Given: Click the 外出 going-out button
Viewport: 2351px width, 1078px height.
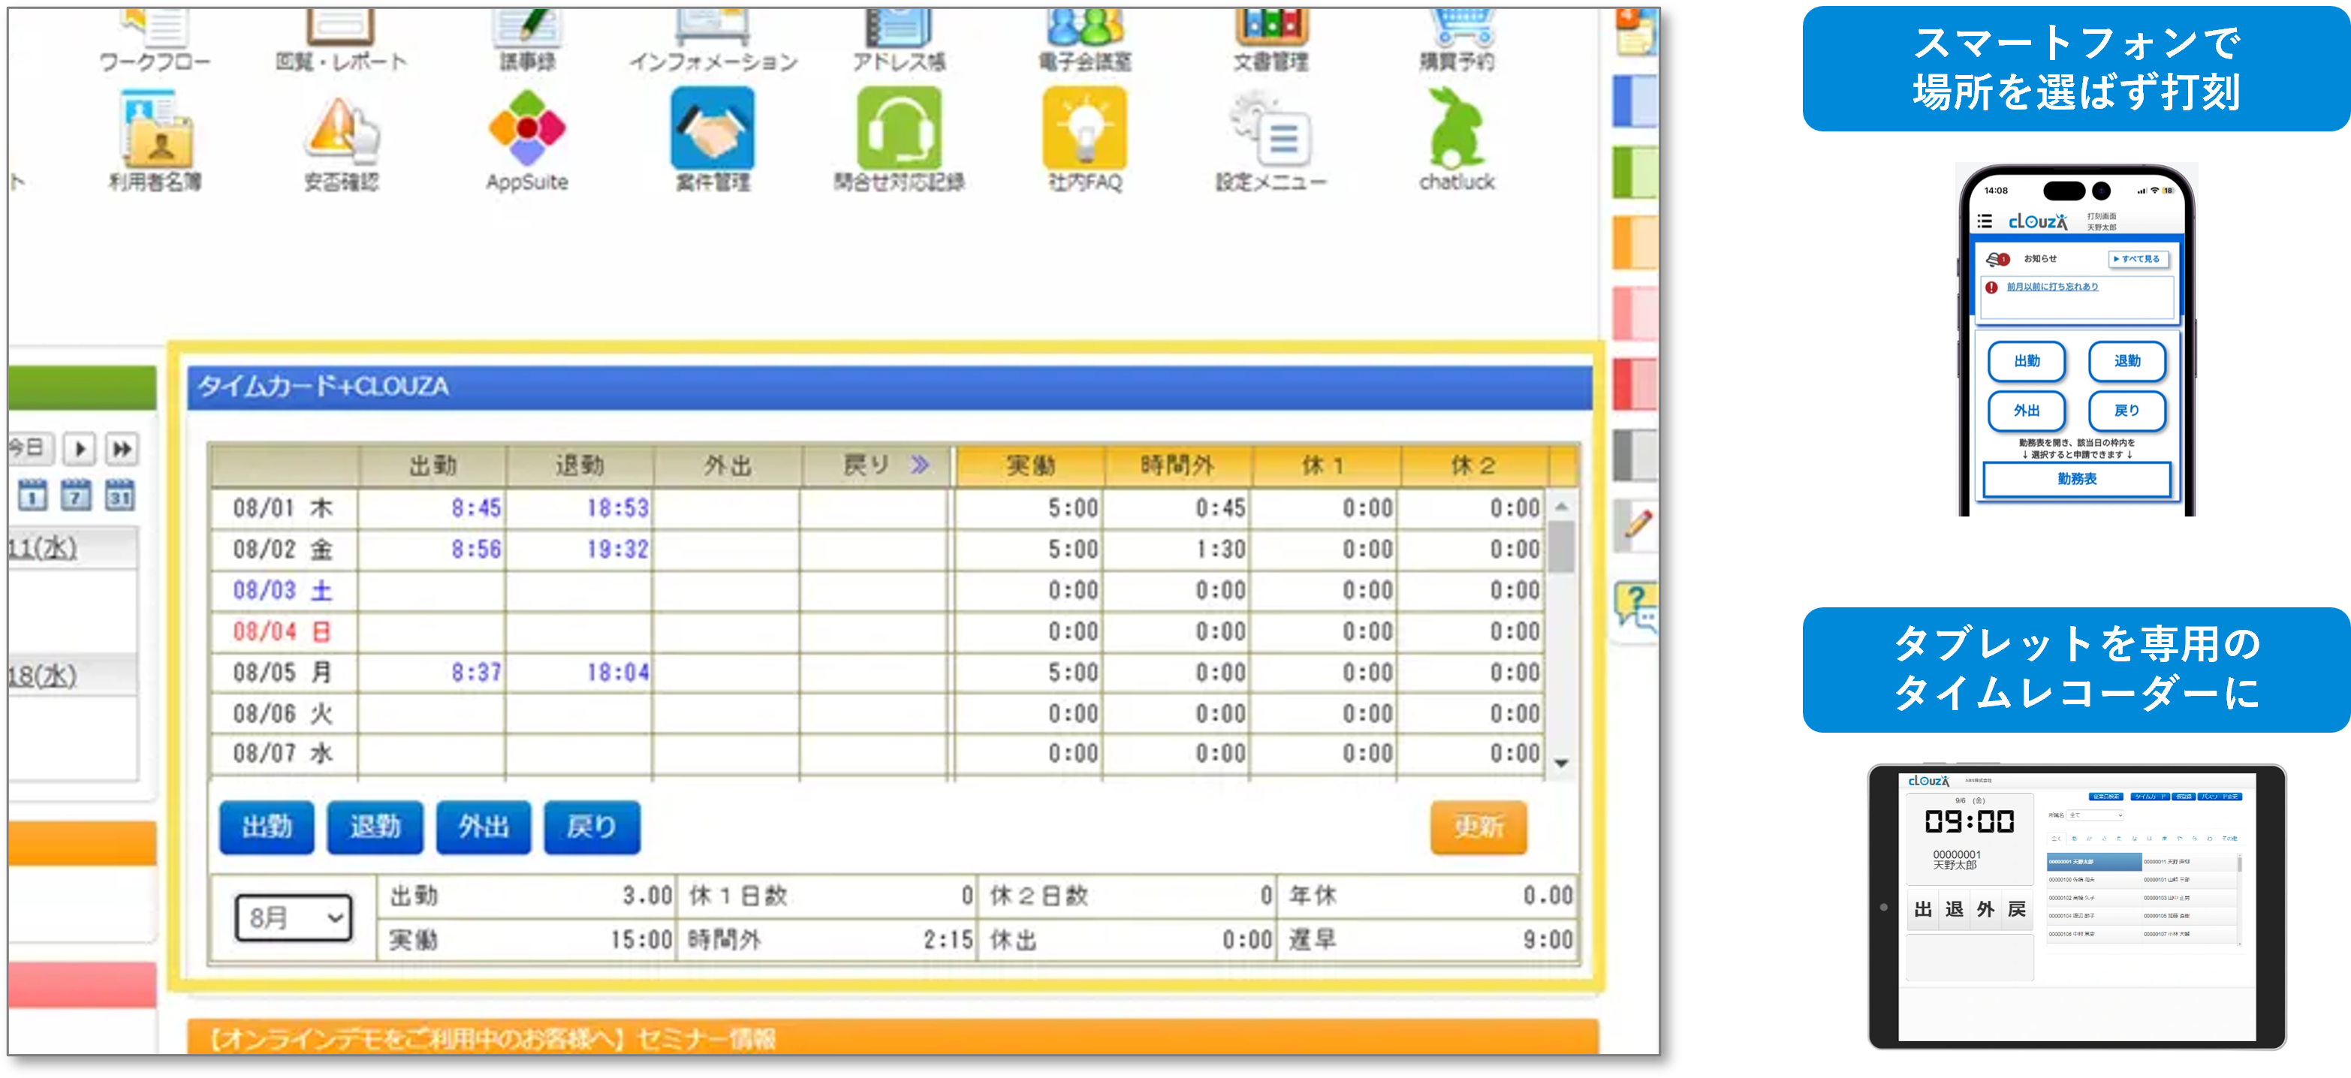Looking at the screenshot, I should pos(484,827).
